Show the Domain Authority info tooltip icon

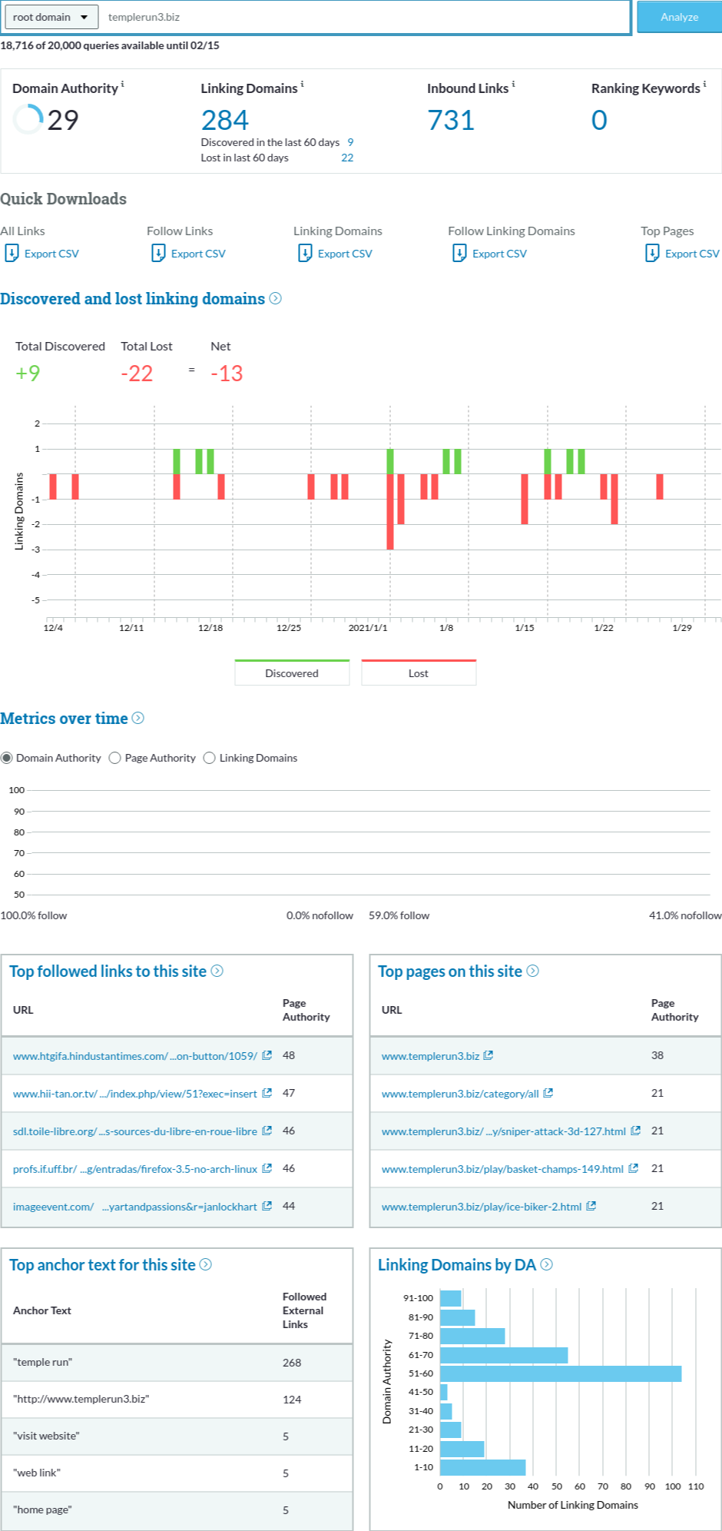(123, 84)
